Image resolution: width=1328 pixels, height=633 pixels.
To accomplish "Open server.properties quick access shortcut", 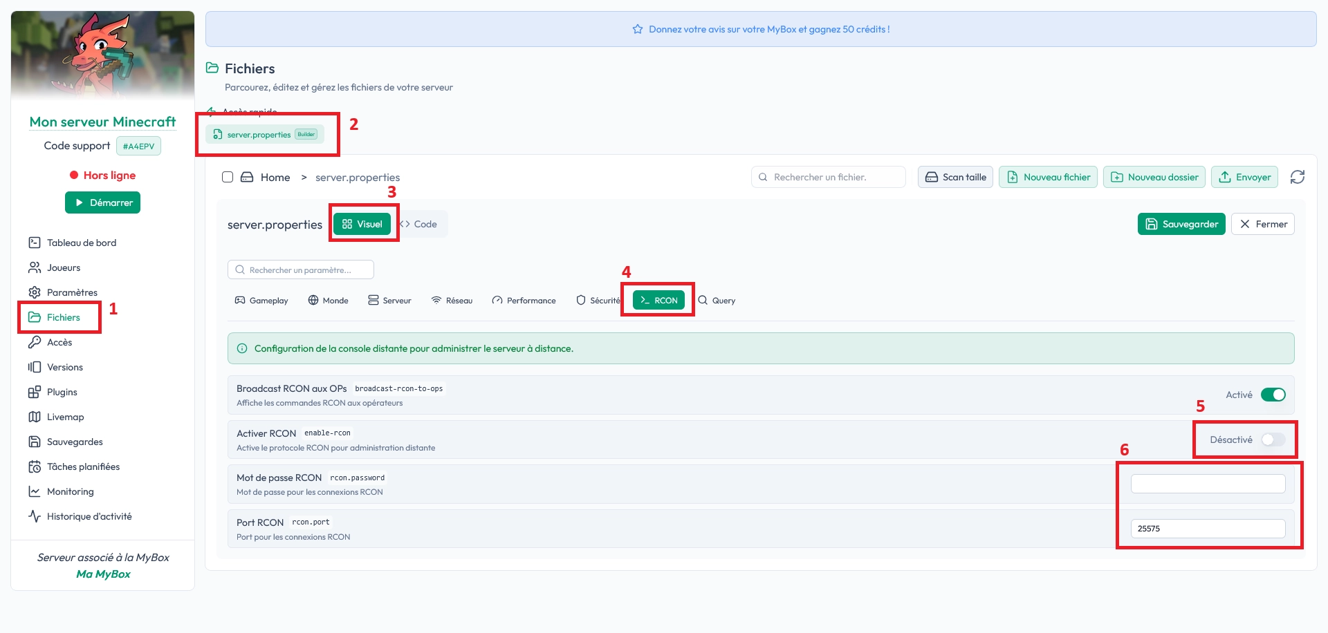I will click(264, 134).
